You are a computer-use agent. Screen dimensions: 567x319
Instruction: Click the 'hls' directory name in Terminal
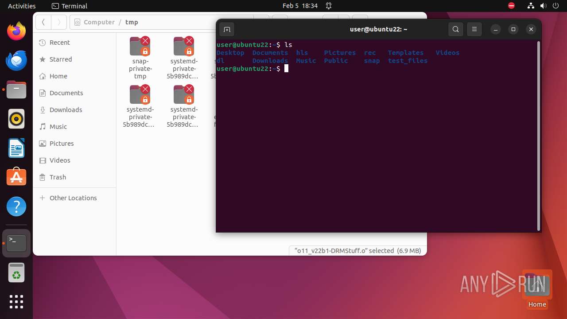[x=302, y=53]
